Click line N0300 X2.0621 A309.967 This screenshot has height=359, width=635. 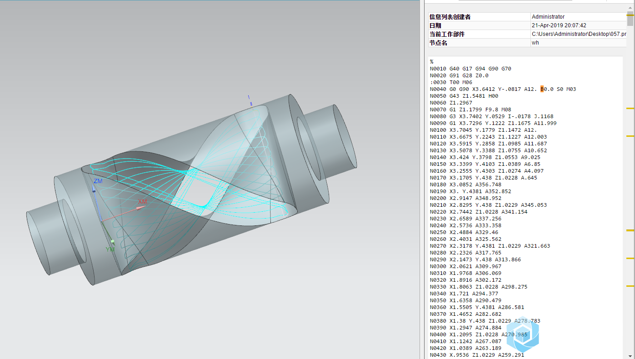click(x=466, y=266)
